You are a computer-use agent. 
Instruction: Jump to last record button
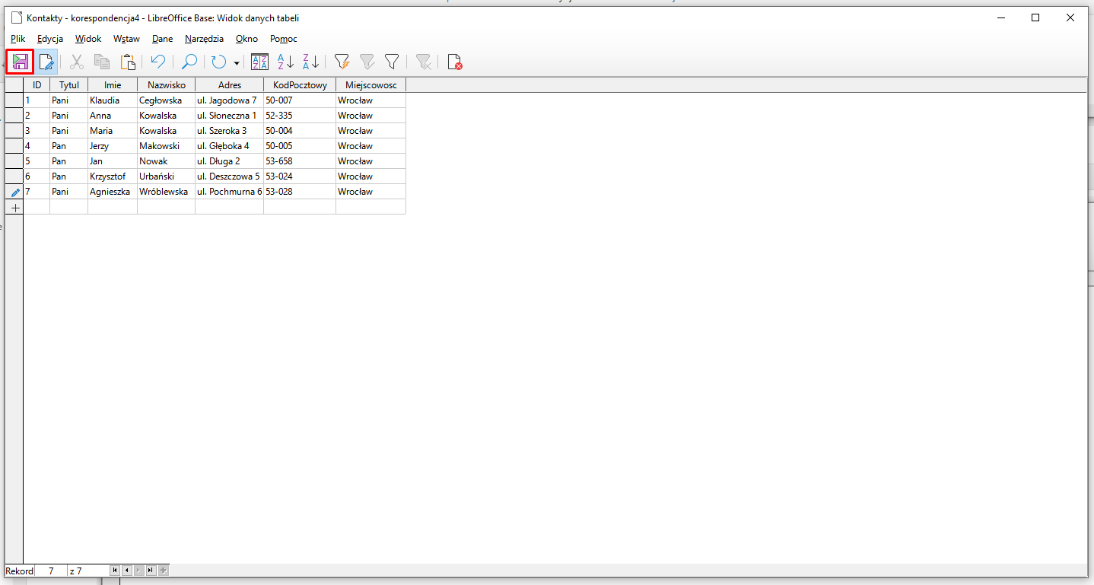pyautogui.click(x=151, y=571)
